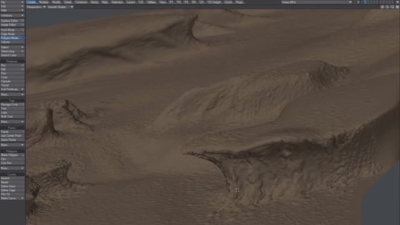Go to the Map tab
The width and height of the screenshot is (400, 225).
click(x=105, y=2)
